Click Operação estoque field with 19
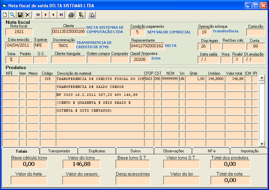The width and height of the screenshot is (269, 190). 204,32
